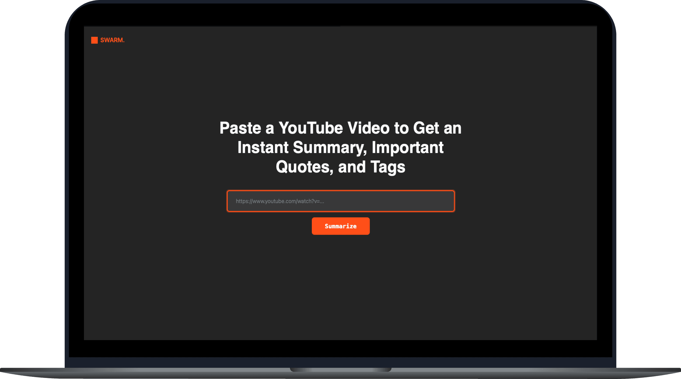
Task: Click the word Get in the headline
Action: (x=426, y=128)
